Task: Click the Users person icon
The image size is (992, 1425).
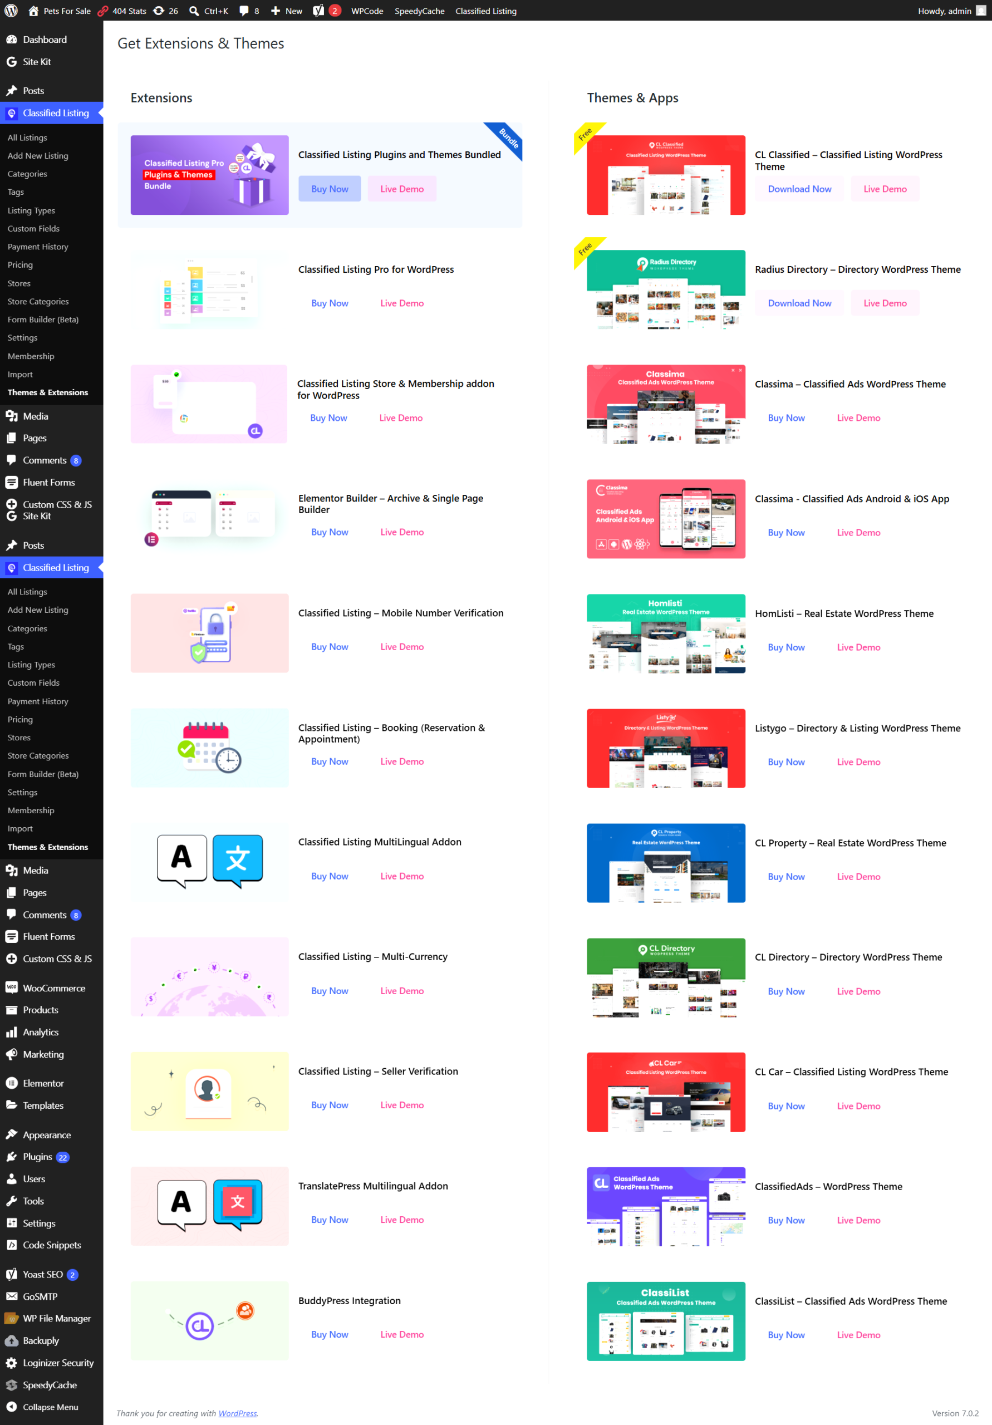Action: (x=11, y=1178)
